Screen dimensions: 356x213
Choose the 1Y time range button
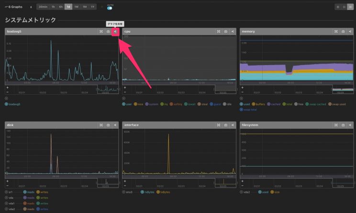click(x=92, y=7)
